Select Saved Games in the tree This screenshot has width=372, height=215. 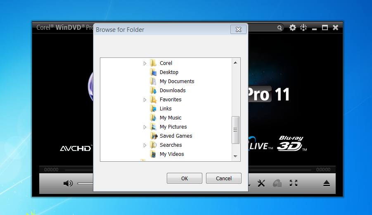176,136
